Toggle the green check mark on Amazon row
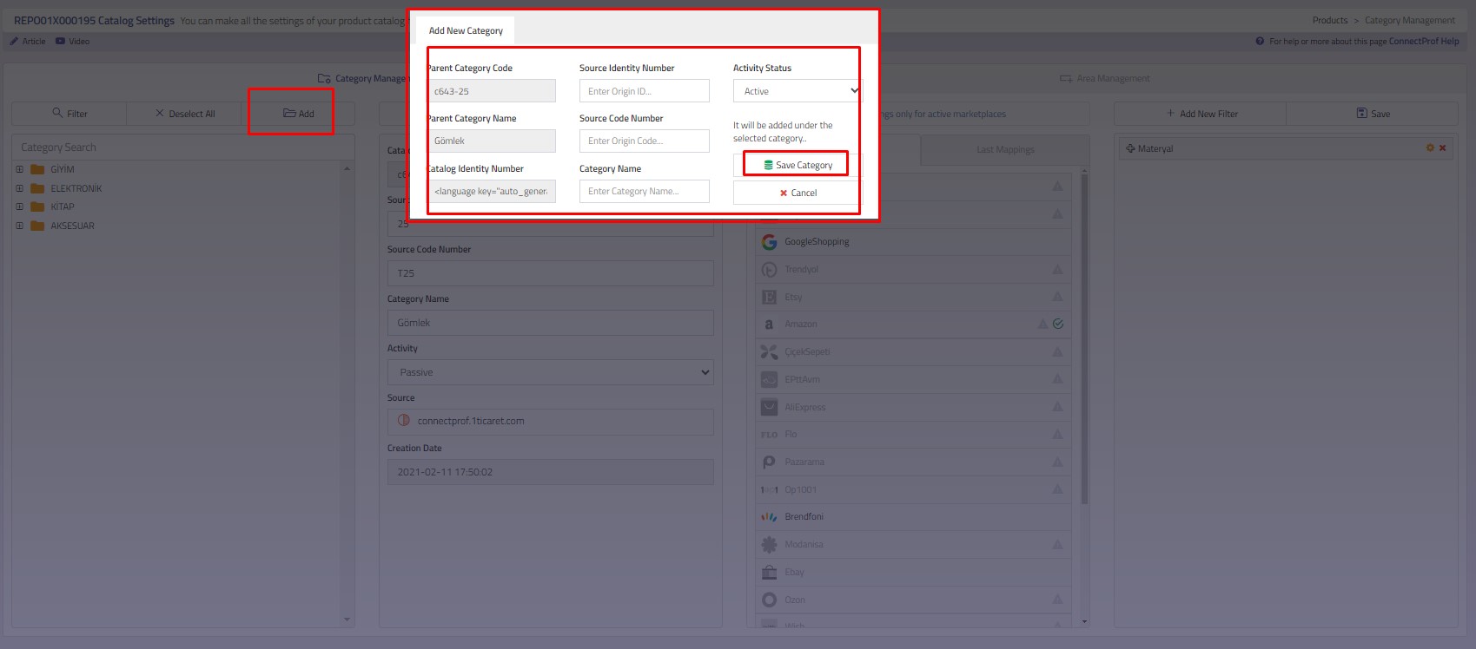The height and width of the screenshot is (649, 1476). click(x=1058, y=324)
